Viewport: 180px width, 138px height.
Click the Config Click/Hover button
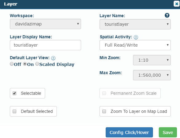tap(129, 132)
